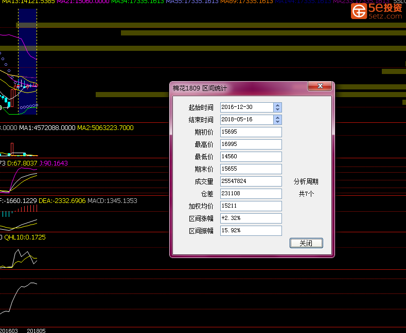
Task: Click the 起始时间 field showing 2016-12-30
Action: click(x=247, y=107)
